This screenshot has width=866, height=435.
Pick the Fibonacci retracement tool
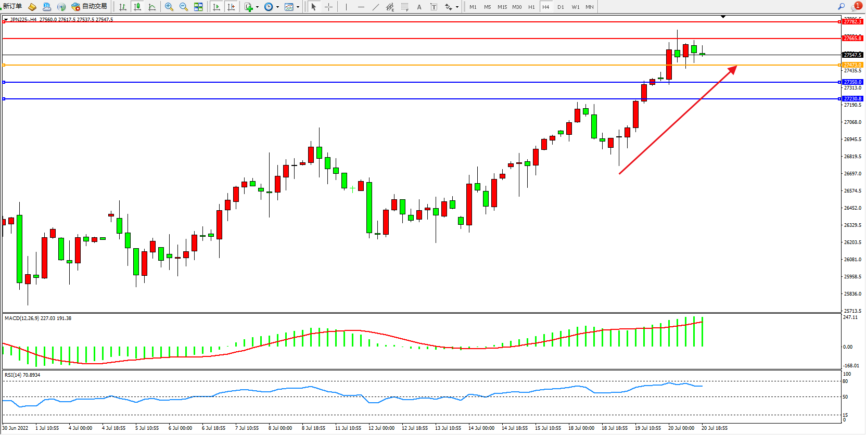pos(404,7)
